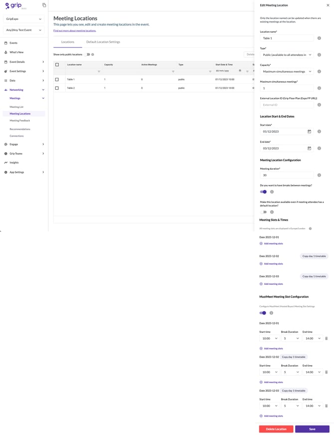Viewport: 334px width, 435px height.
Task: Click the copy icon beside the Grip logo
Action: [x=44, y=5]
